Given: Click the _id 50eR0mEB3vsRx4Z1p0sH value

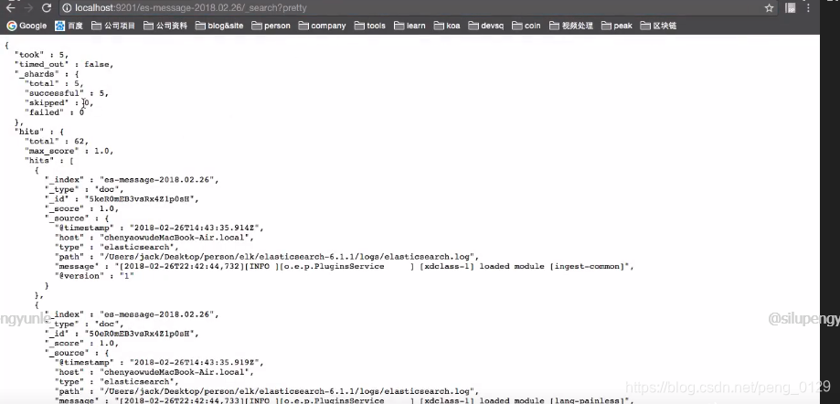Looking at the screenshot, I should (x=142, y=334).
